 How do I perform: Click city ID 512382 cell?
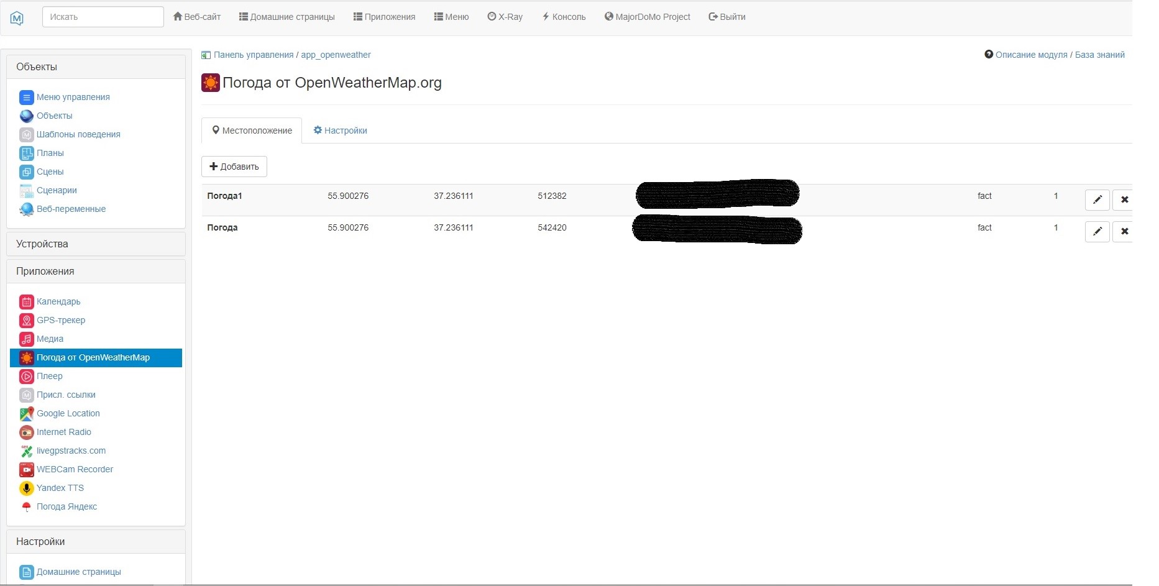pyautogui.click(x=552, y=196)
